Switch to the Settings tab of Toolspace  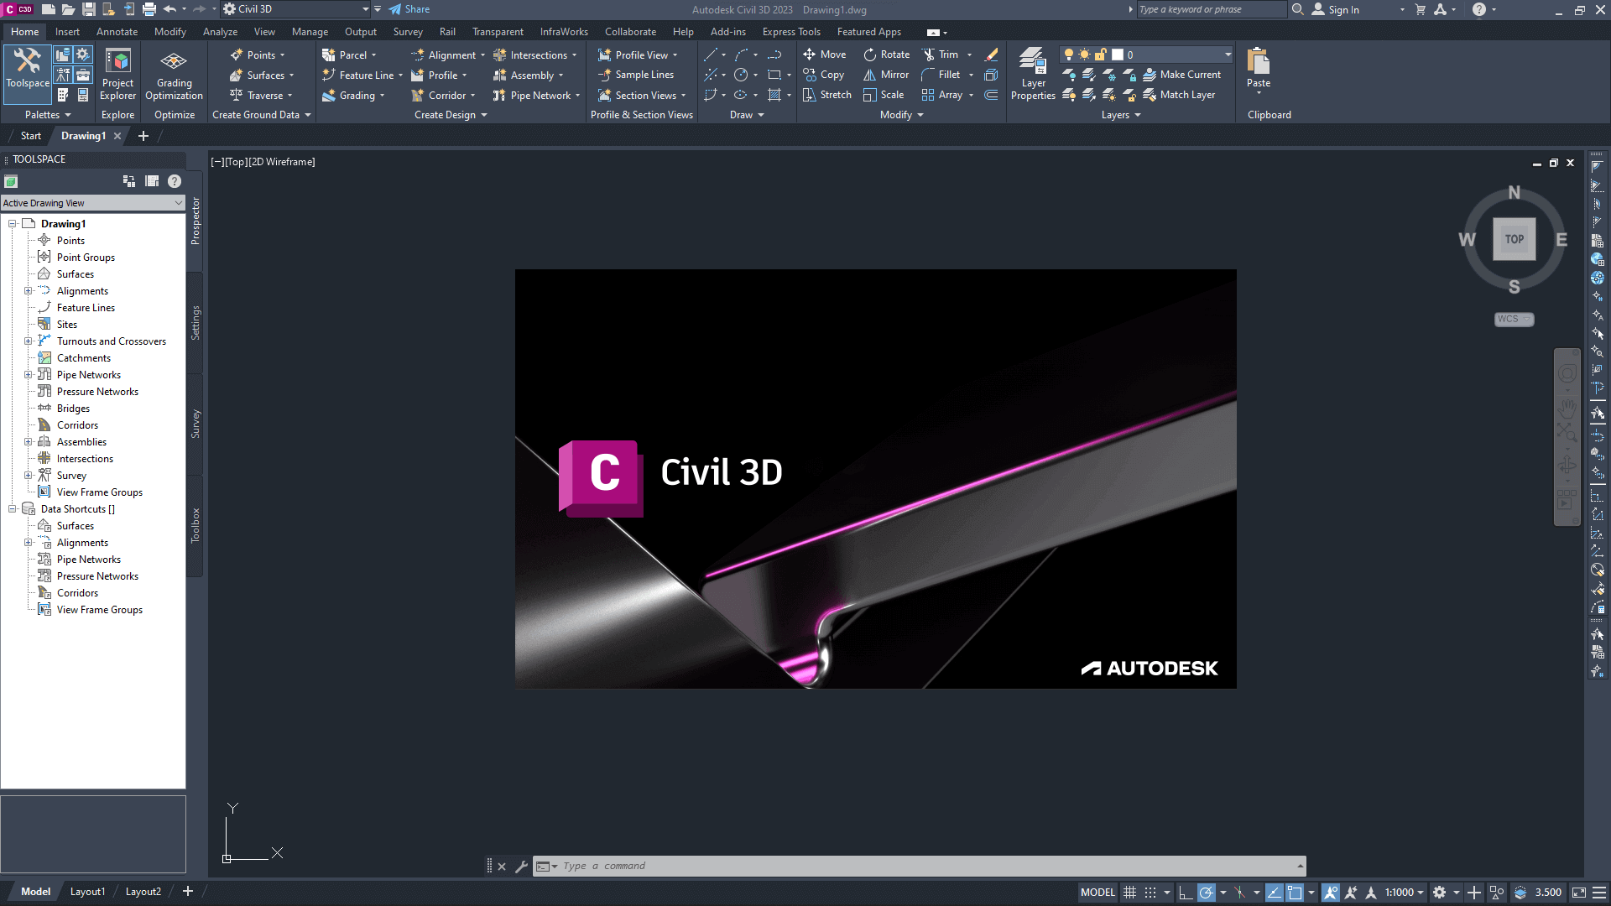[x=196, y=323]
